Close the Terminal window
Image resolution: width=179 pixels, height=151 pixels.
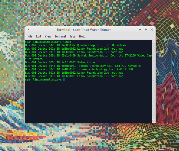pos(152,30)
